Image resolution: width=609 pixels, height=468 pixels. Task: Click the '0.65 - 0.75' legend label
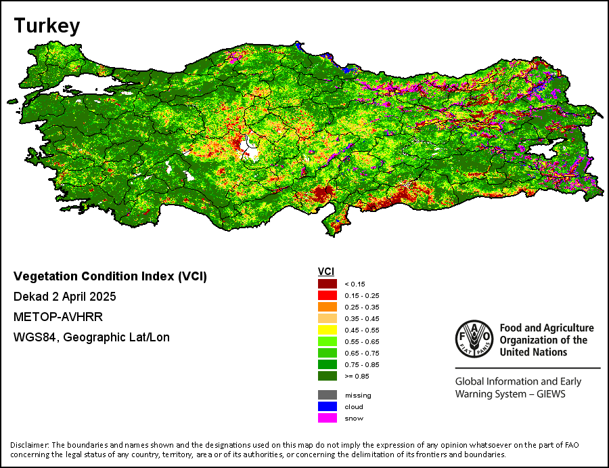click(362, 354)
